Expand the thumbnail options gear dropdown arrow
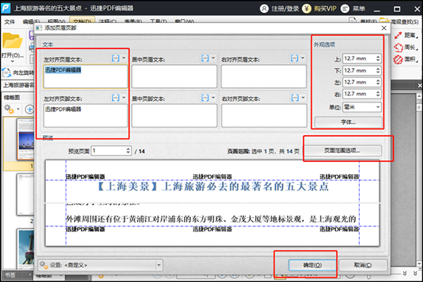This screenshot has width=423, height=282. (x=18, y=109)
